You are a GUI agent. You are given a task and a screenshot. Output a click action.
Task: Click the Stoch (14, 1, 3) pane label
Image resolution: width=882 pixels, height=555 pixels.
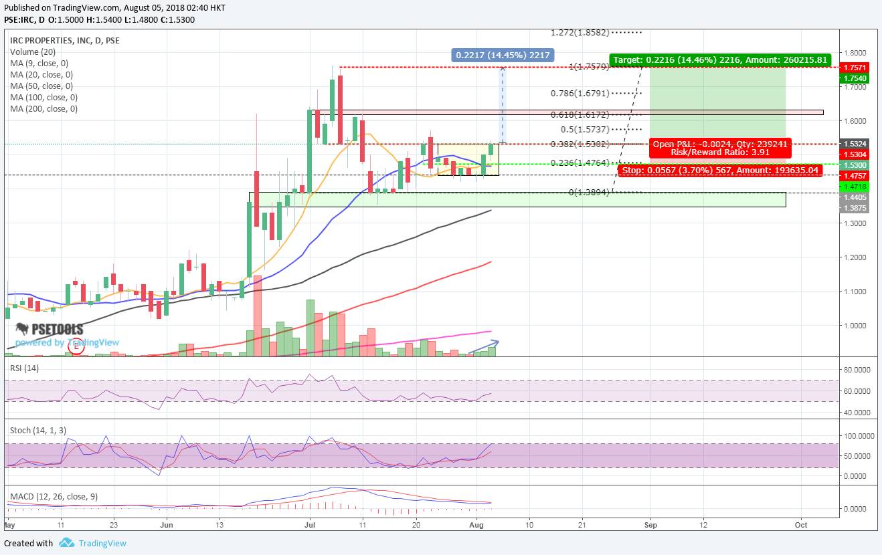point(37,430)
